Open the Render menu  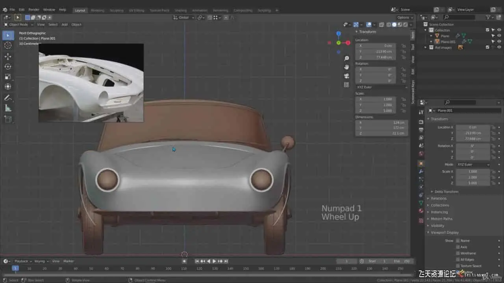tap(34, 9)
